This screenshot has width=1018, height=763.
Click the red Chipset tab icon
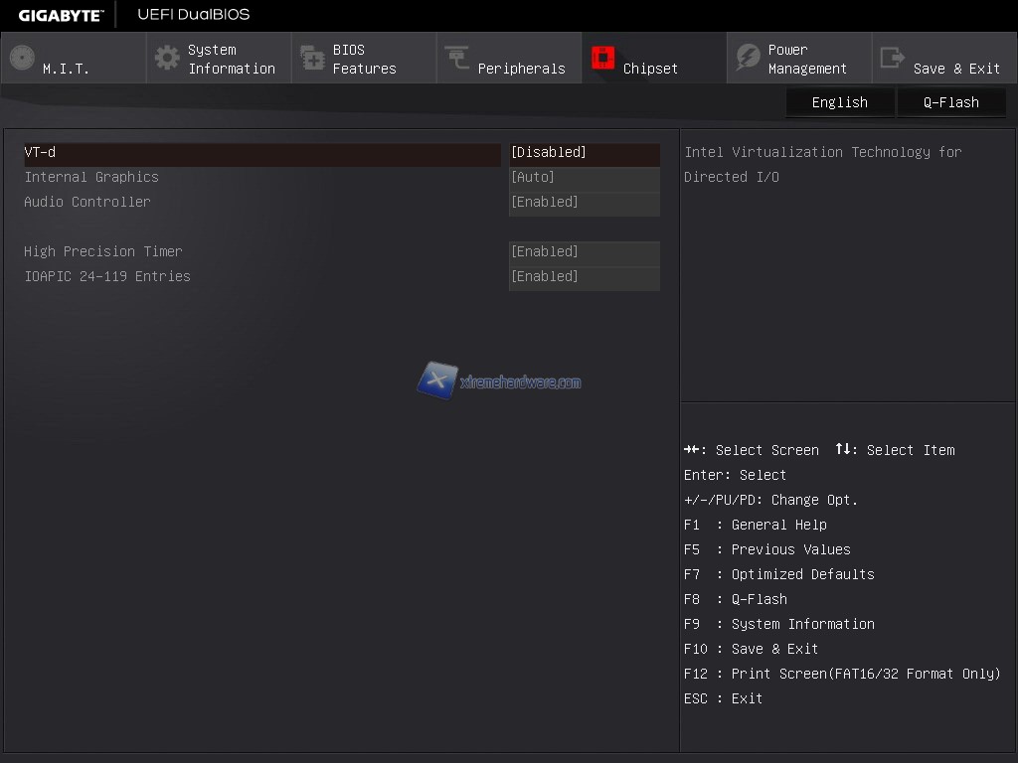click(x=602, y=58)
